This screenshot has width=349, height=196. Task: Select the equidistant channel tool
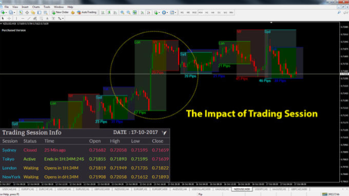[x=35, y=18]
